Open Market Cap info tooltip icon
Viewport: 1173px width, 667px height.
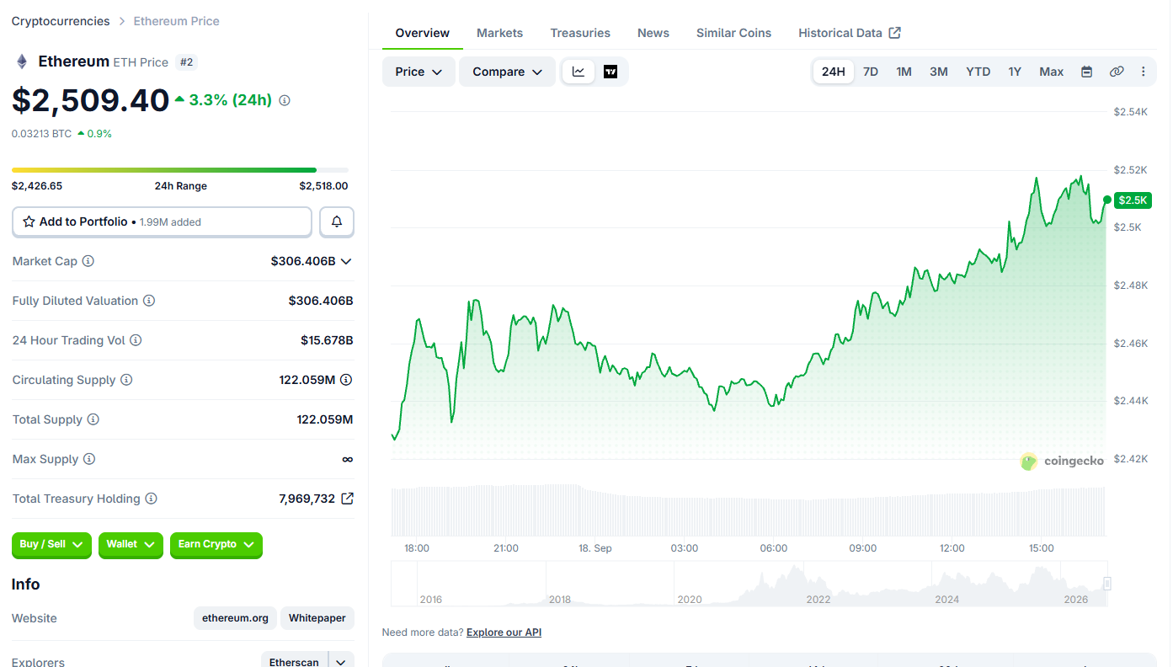pyautogui.click(x=88, y=261)
